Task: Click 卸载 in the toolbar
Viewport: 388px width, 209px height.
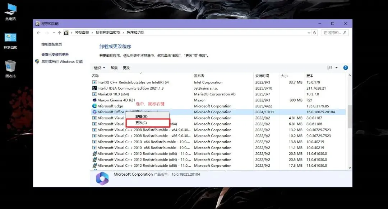Action: click(x=114, y=68)
